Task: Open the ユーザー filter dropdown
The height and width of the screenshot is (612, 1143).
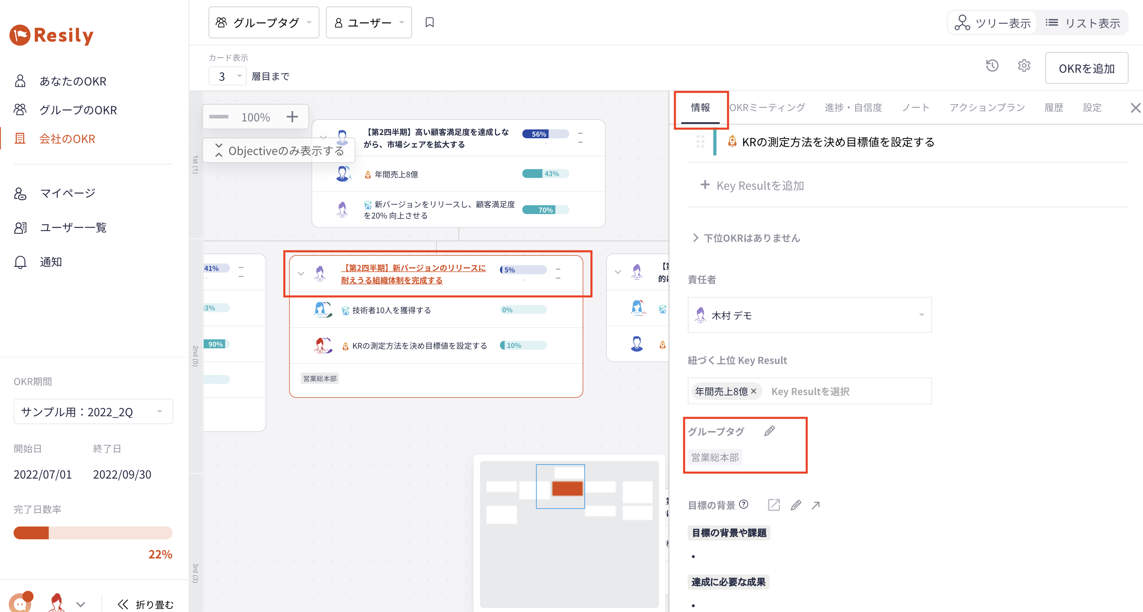Action: [x=369, y=22]
